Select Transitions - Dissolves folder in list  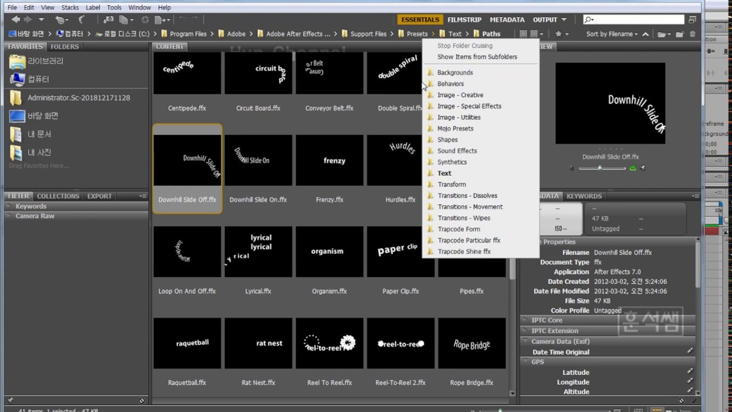467,196
